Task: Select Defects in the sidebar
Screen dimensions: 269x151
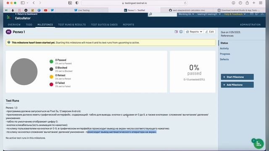Action: tap(224, 60)
